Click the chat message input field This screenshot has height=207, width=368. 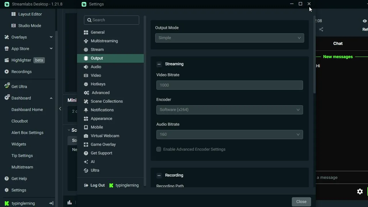(x=341, y=177)
